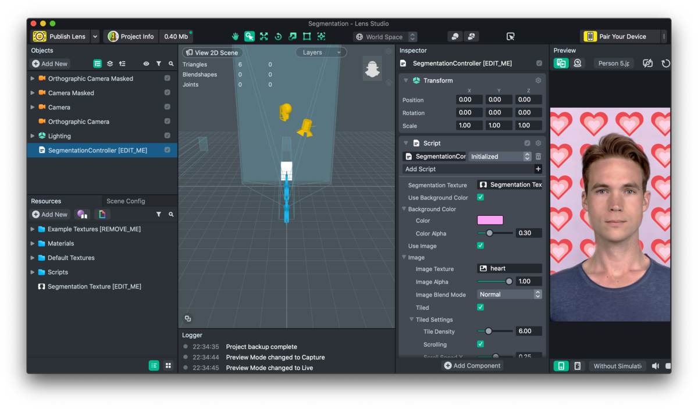698x409 pixels.
Task: Search resources with the magnifier icon
Action: click(x=171, y=215)
